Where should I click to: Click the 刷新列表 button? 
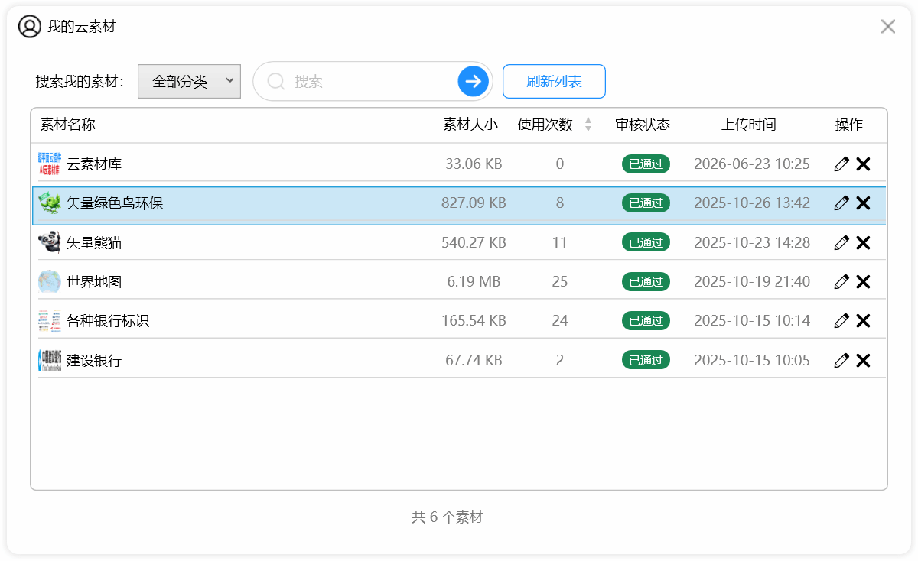[554, 81]
